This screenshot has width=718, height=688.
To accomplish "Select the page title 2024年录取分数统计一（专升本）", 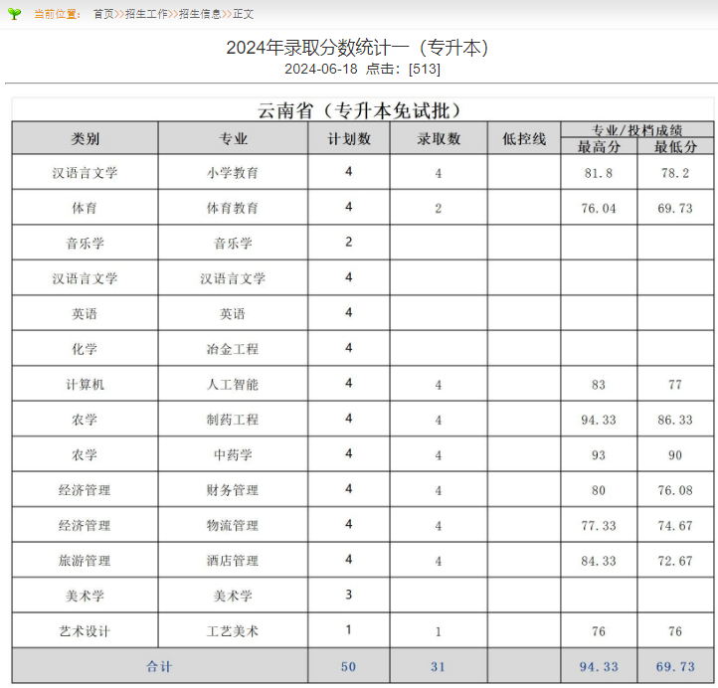I will click(358, 48).
